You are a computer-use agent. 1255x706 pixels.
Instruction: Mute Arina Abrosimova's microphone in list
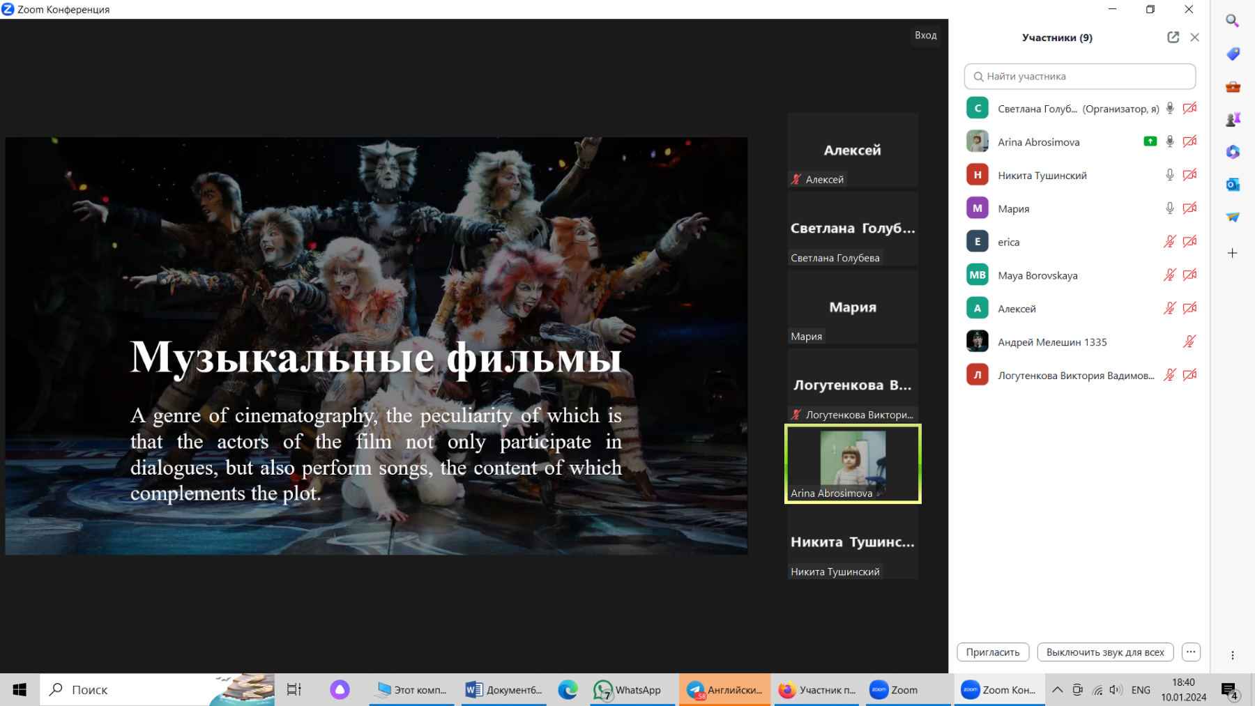coord(1170,141)
